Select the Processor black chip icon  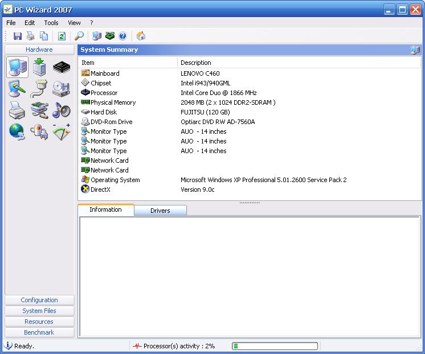click(x=62, y=67)
